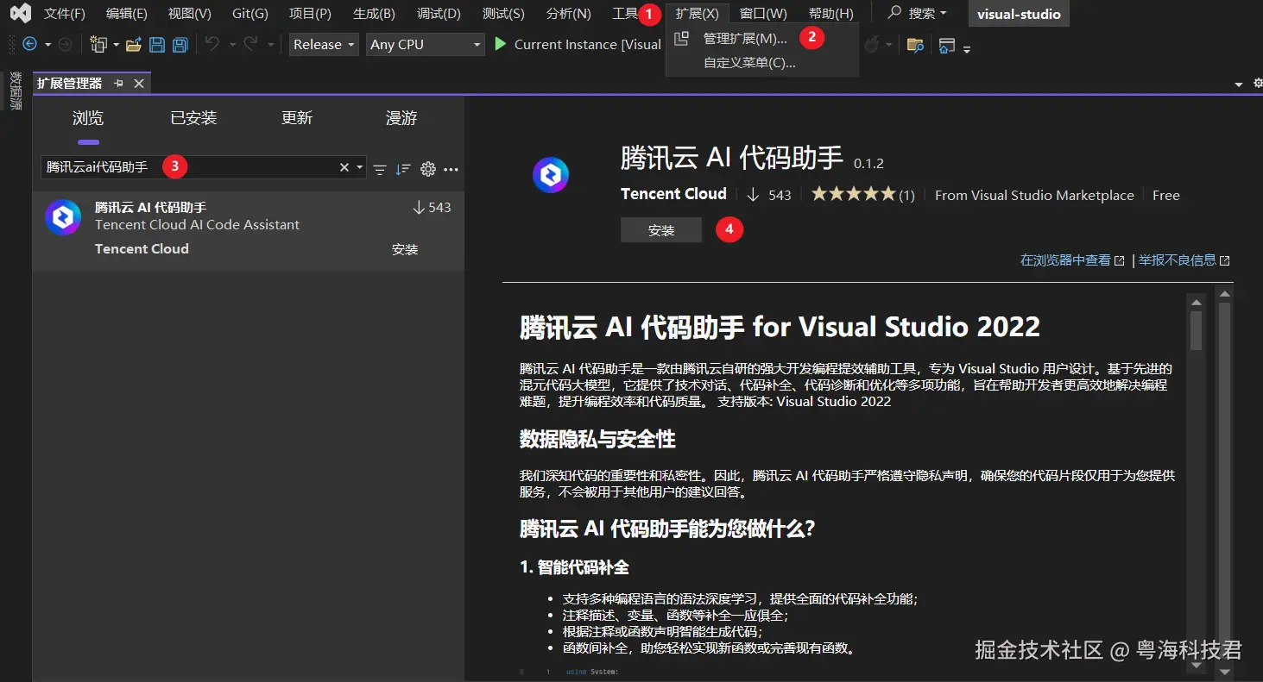Expand the search box history dropdown arrow
Image resolution: width=1263 pixels, height=682 pixels.
coord(360,168)
